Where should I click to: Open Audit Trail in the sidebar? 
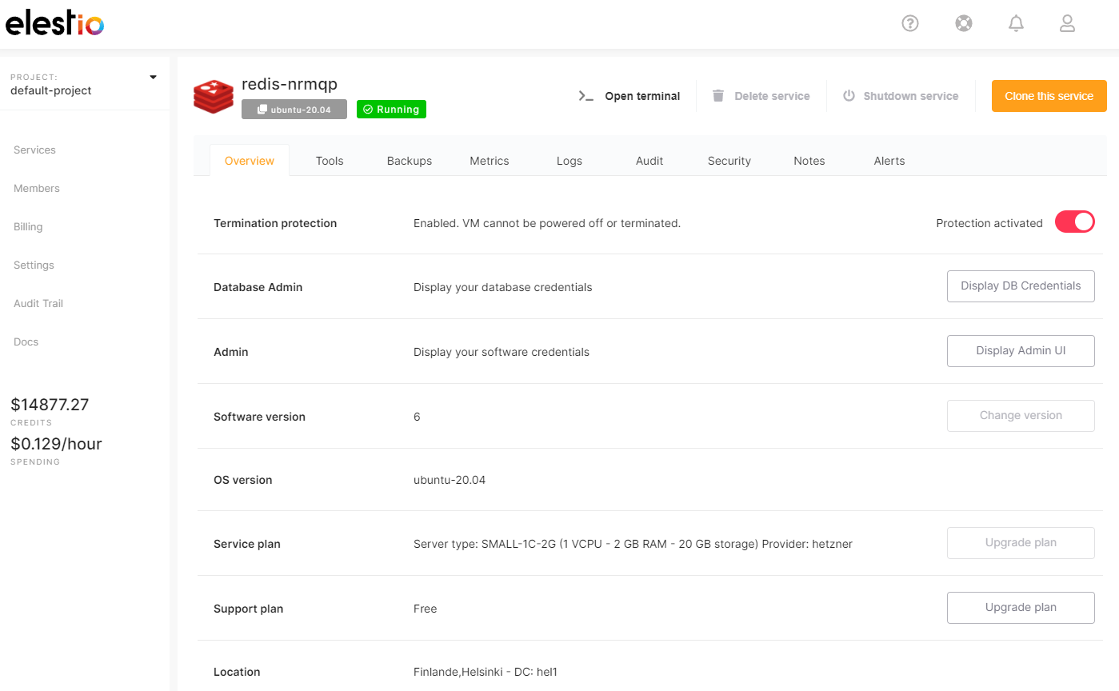pos(38,304)
